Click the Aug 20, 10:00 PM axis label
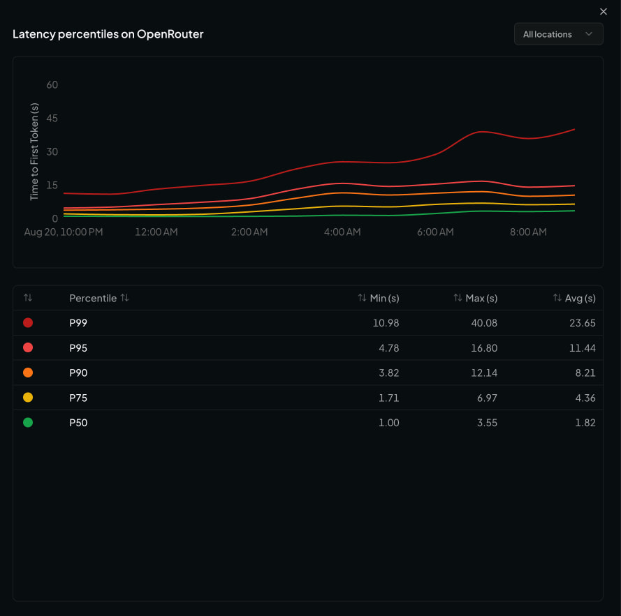Image resolution: width=621 pixels, height=616 pixels. click(x=64, y=232)
